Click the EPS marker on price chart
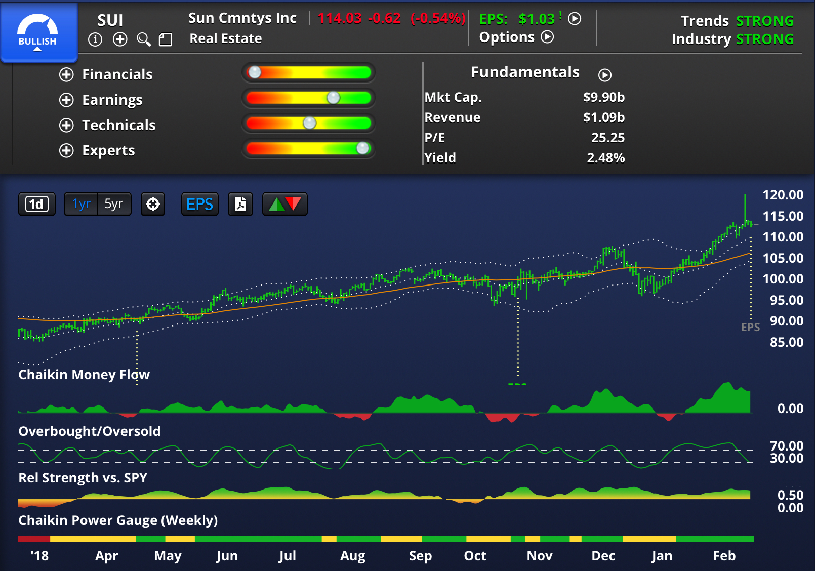This screenshot has width=815, height=571. click(x=750, y=327)
